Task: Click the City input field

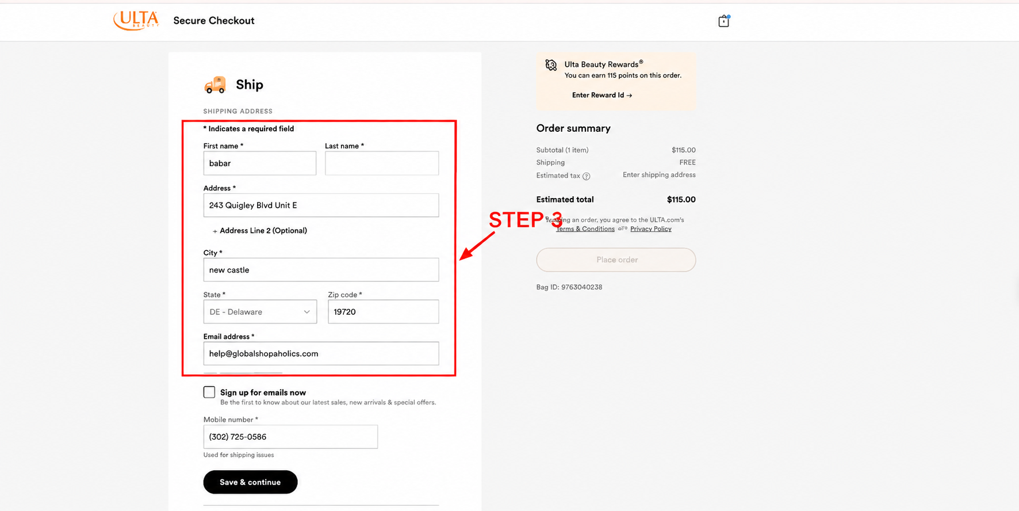Action: click(321, 270)
